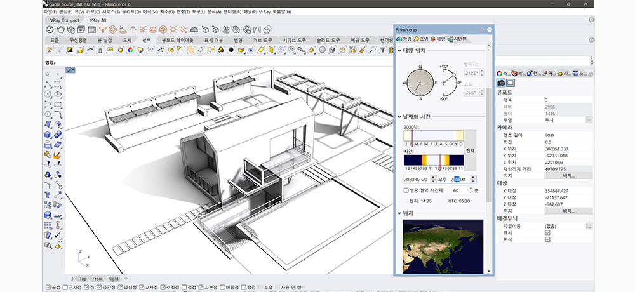Switch to the 환경 tab

[404, 39]
